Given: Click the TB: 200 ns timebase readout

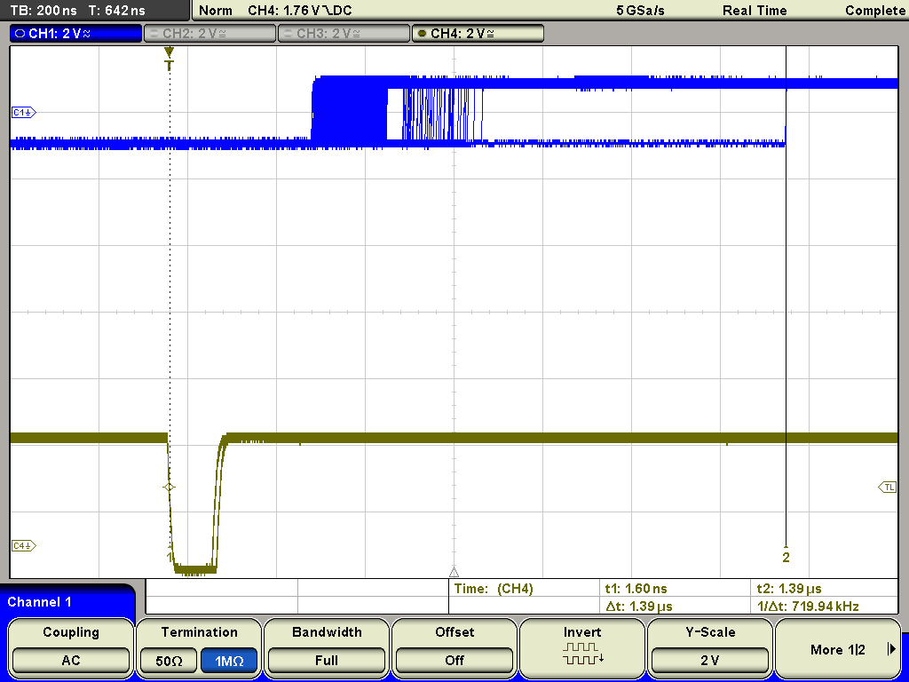Looking at the screenshot, I should (x=43, y=11).
